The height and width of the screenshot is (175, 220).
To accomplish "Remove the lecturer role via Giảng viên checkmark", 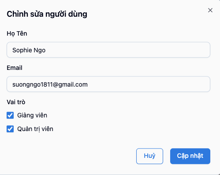I will pos(10,115).
